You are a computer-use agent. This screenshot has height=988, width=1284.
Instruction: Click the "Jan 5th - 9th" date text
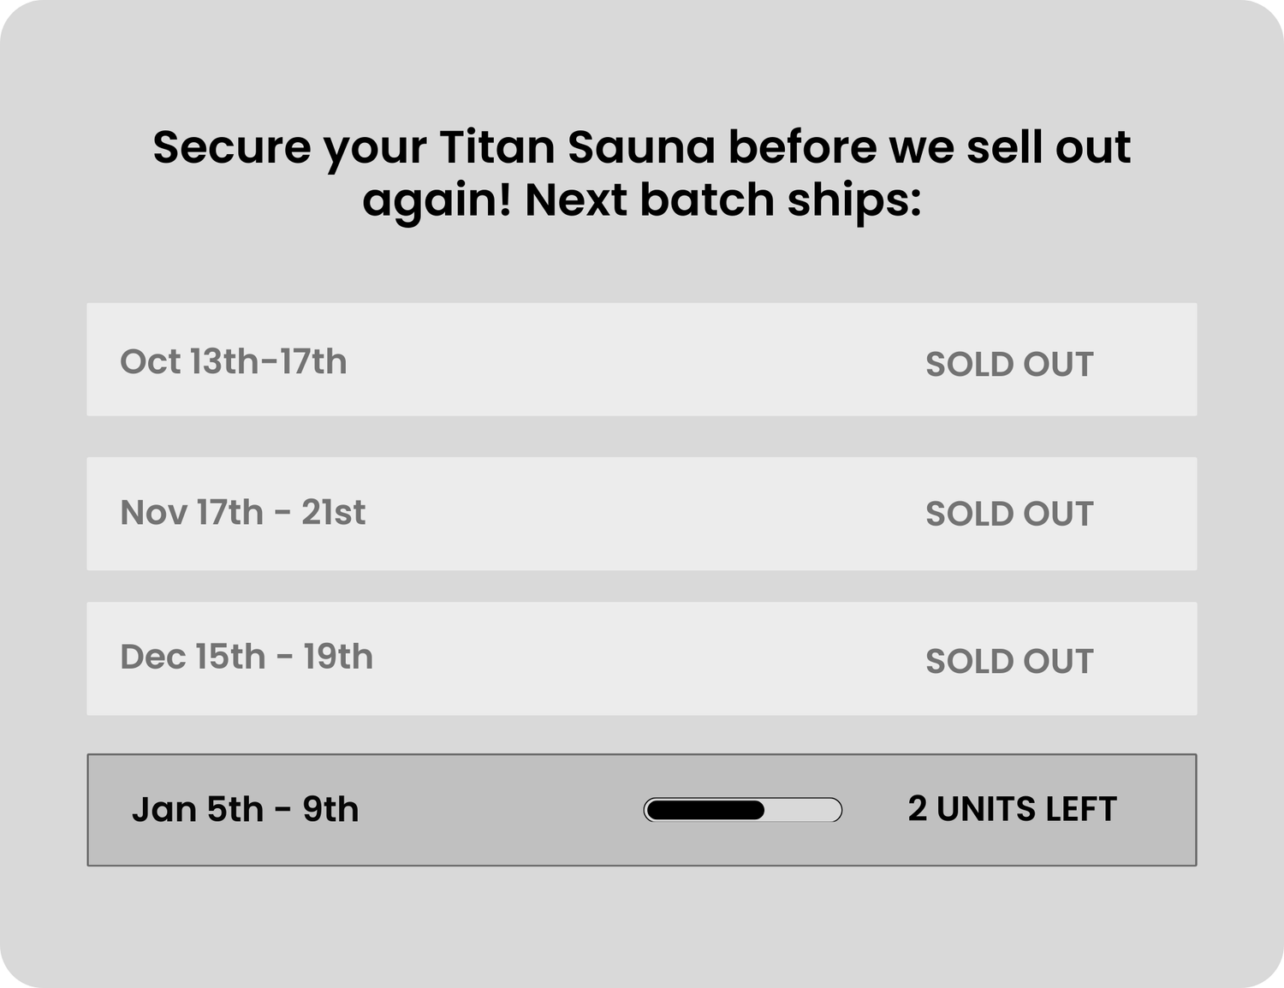[245, 810]
